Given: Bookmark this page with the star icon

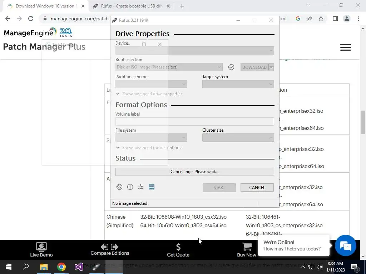Looking at the screenshot, I should coord(321,19).
